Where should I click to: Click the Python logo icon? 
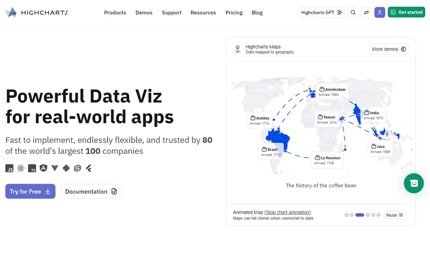(66, 168)
